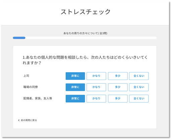Select 非常に for 上司 row
The height and width of the screenshot is (140, 172).
coord(75,76)
